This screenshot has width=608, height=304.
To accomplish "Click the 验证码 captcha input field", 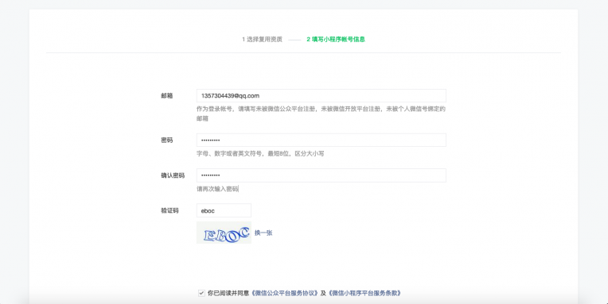I will (x=224, y=210).
